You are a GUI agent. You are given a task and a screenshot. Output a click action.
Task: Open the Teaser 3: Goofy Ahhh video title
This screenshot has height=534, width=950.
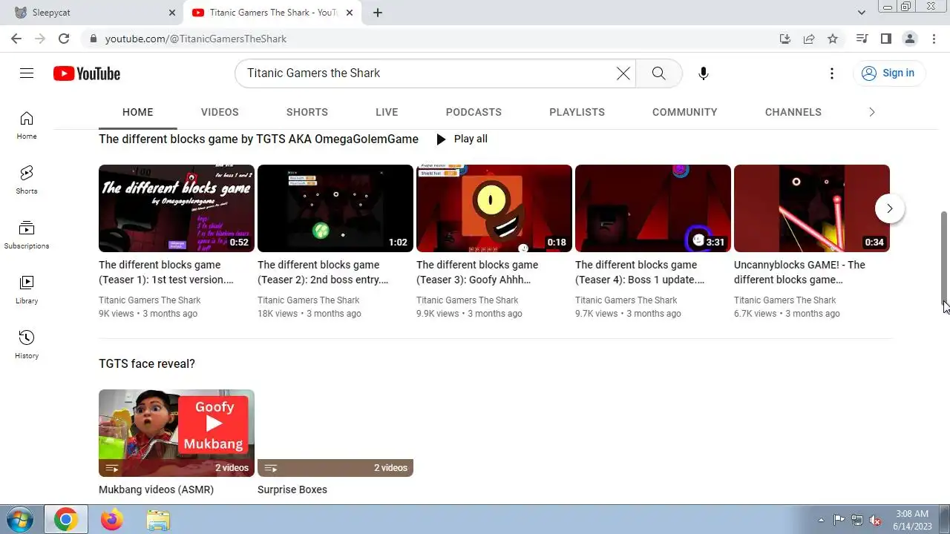pos(477,272)
